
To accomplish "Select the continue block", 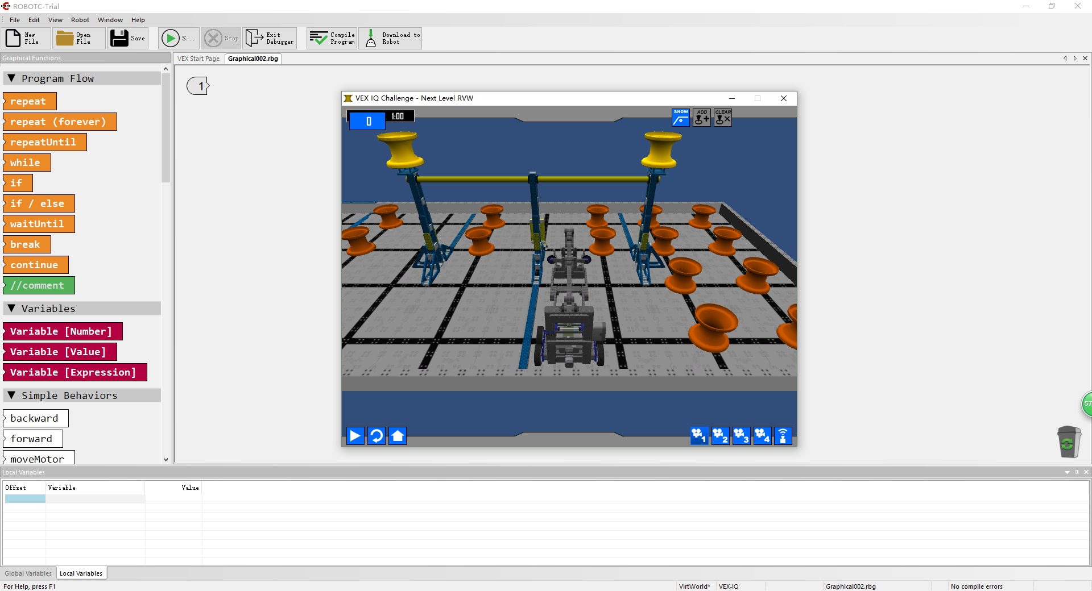I will 35,265.
